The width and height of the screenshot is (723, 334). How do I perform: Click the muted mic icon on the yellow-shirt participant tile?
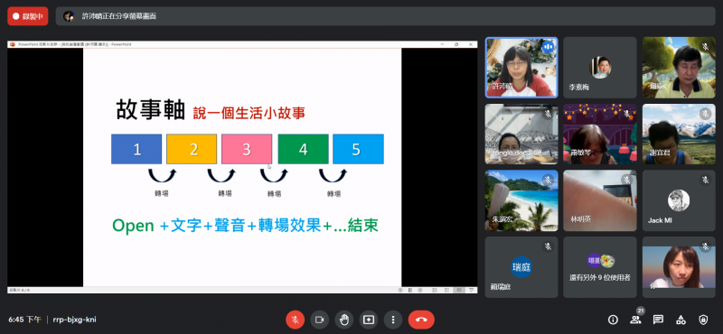[705, 47]
